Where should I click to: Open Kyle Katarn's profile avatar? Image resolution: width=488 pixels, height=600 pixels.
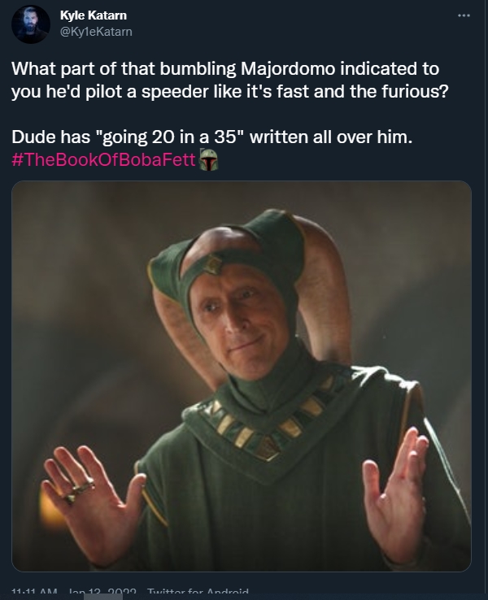pyautogui.click(x=31, y=24)
